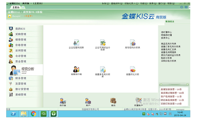
Task: Open 销售单毛利分析表 icon
Action: click(103, 69)
